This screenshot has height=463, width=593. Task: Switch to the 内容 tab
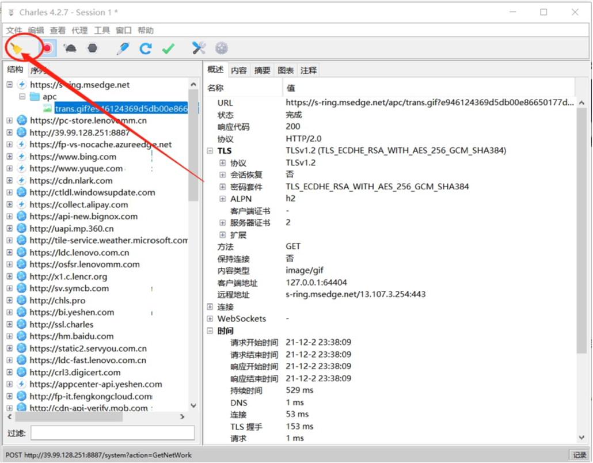tap(239, 70)
